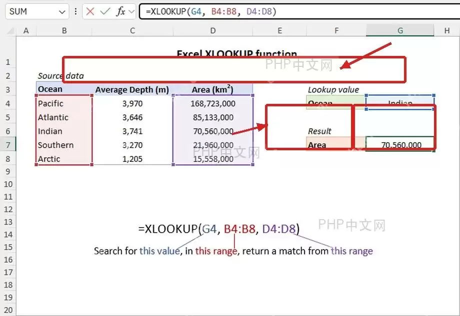Viewport: 460px width, 316px height.
Task: Select column H header
Action: click(447, 30)
